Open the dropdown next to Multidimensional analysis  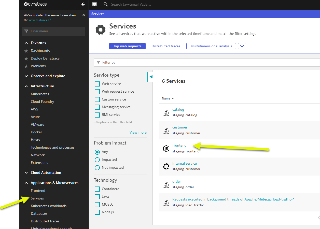point(242,46)
